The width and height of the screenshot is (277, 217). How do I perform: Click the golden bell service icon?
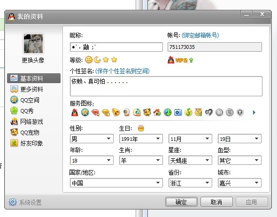116,112
